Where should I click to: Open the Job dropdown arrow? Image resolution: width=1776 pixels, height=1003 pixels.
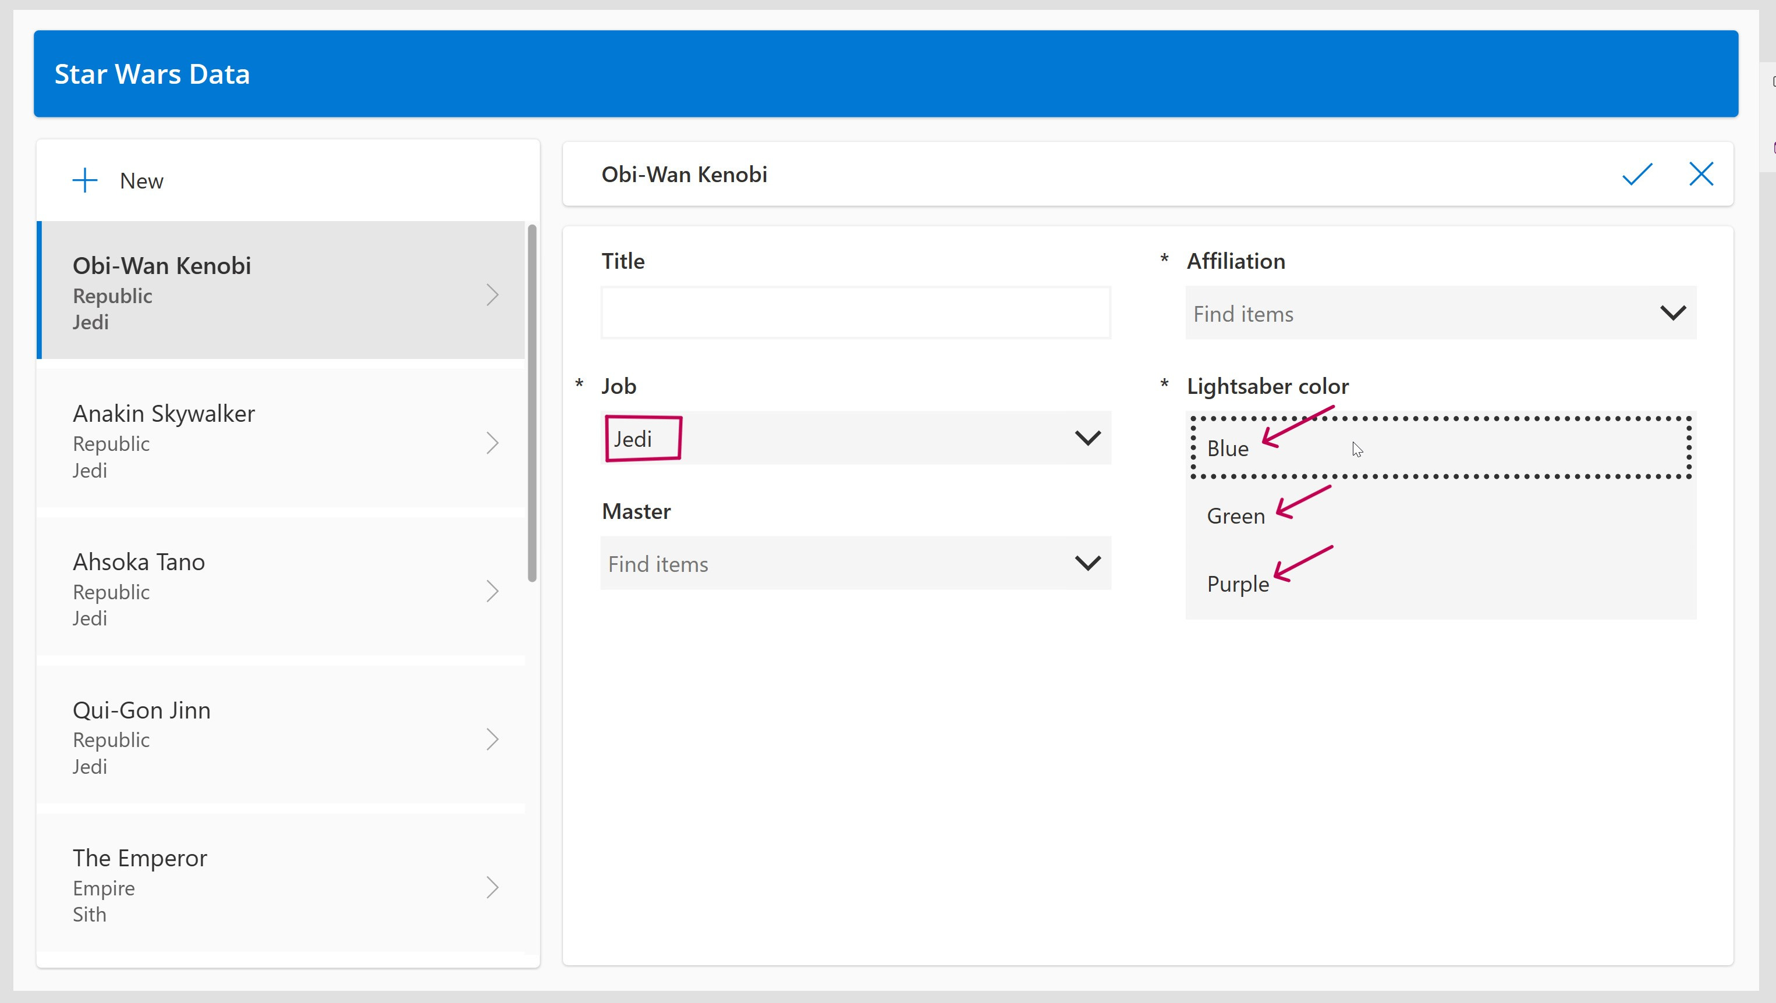point(1087,438)
